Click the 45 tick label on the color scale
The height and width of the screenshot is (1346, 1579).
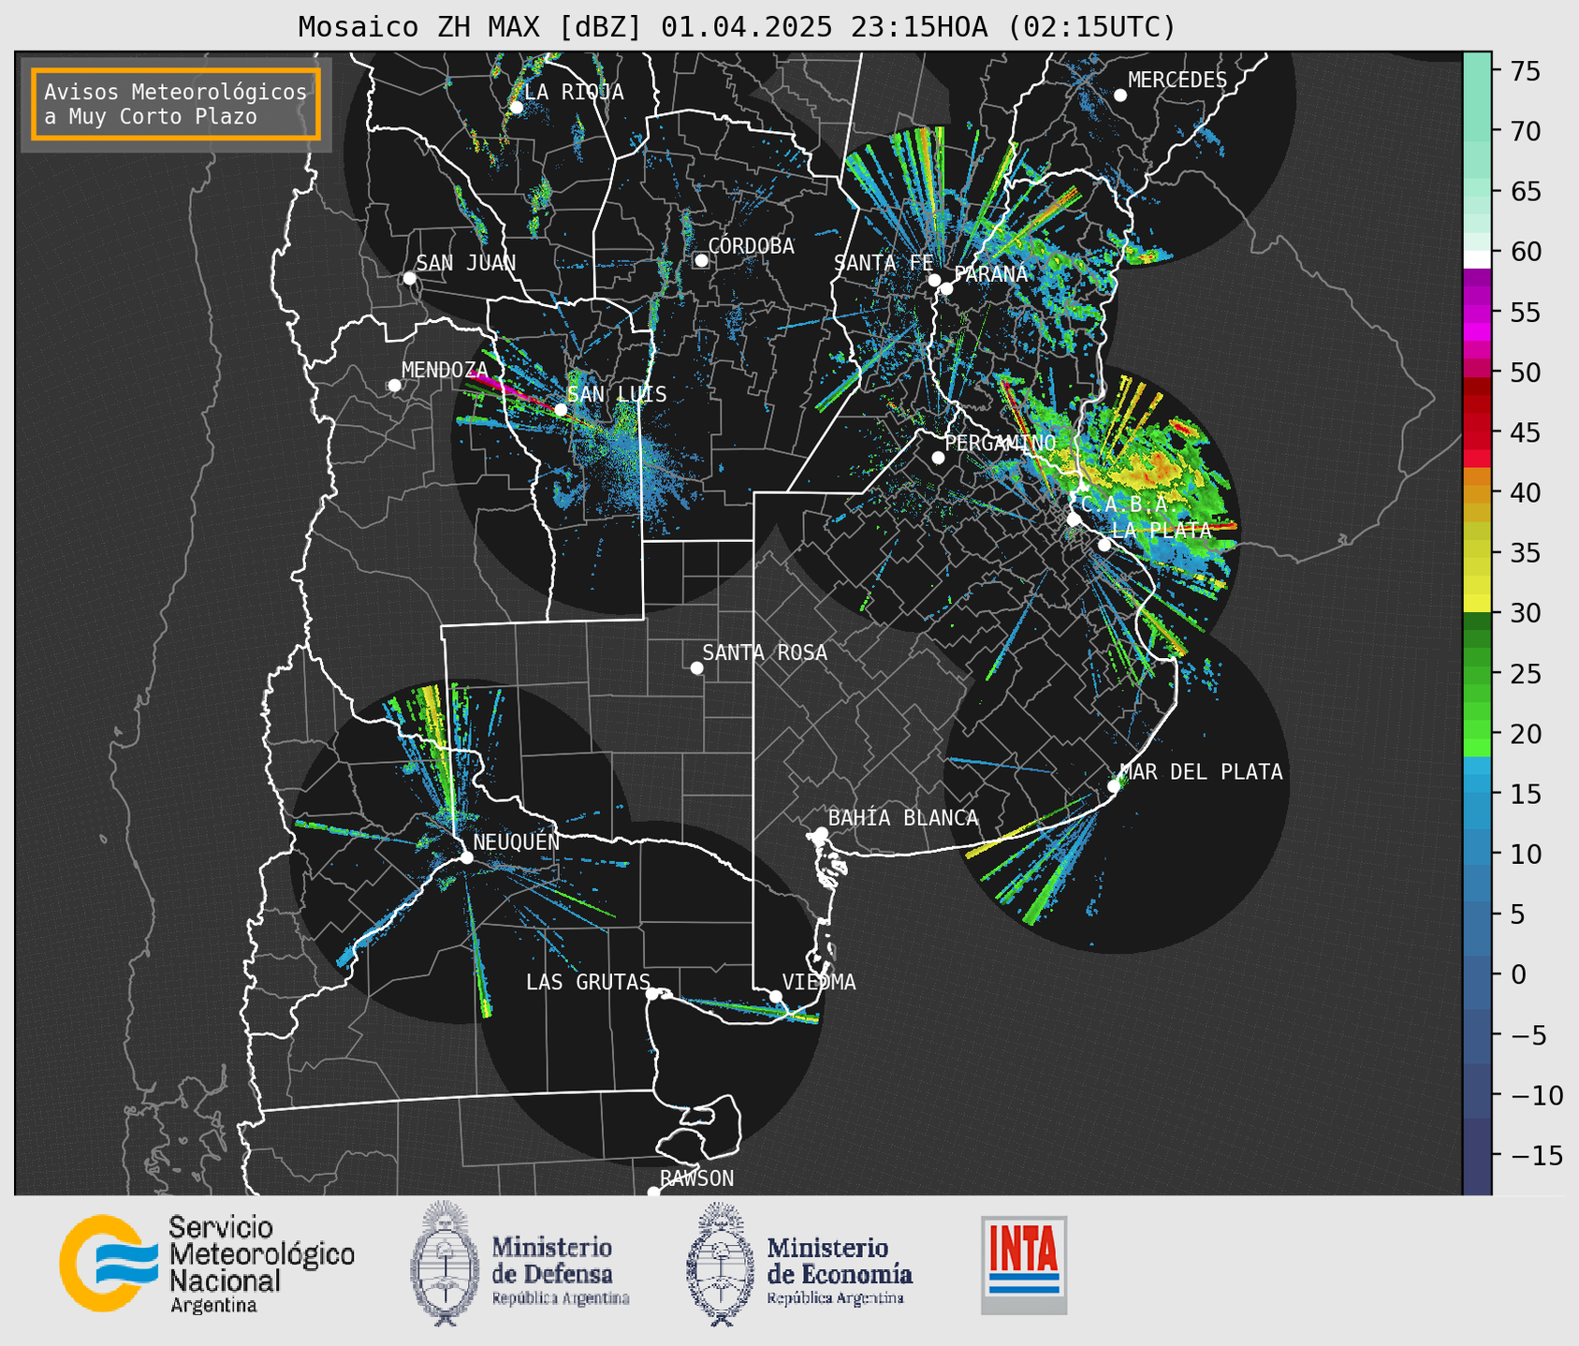coord(1524,432)
